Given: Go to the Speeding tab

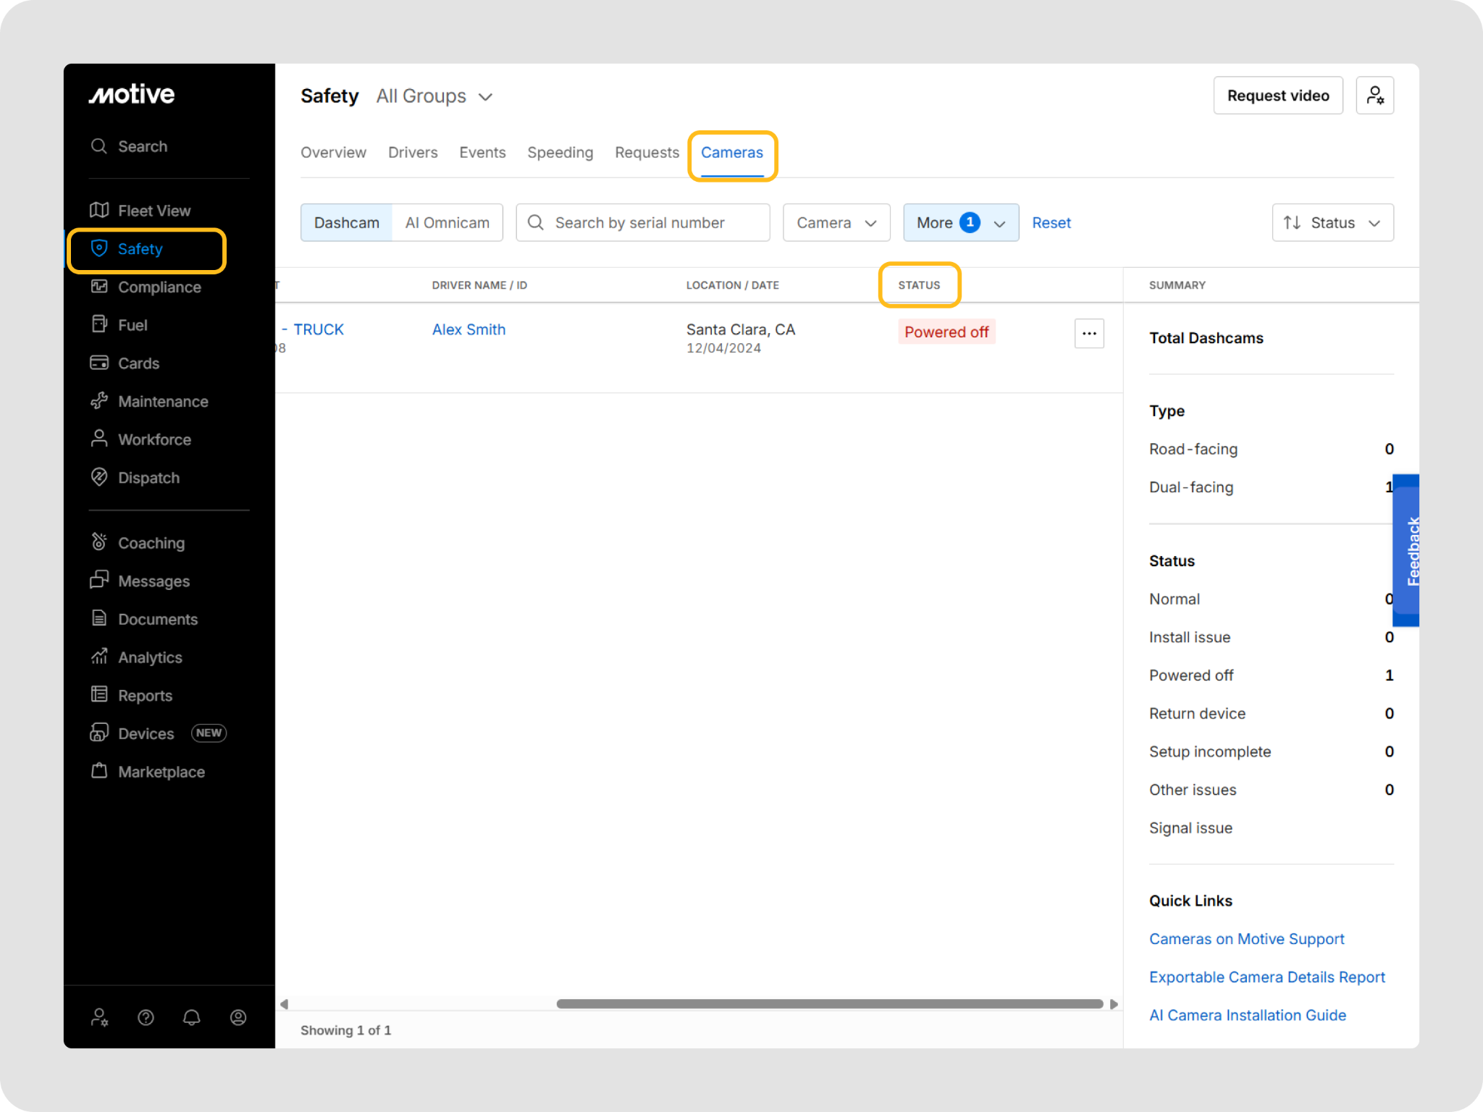Looking at the screenshot, I should click(560, 153).
